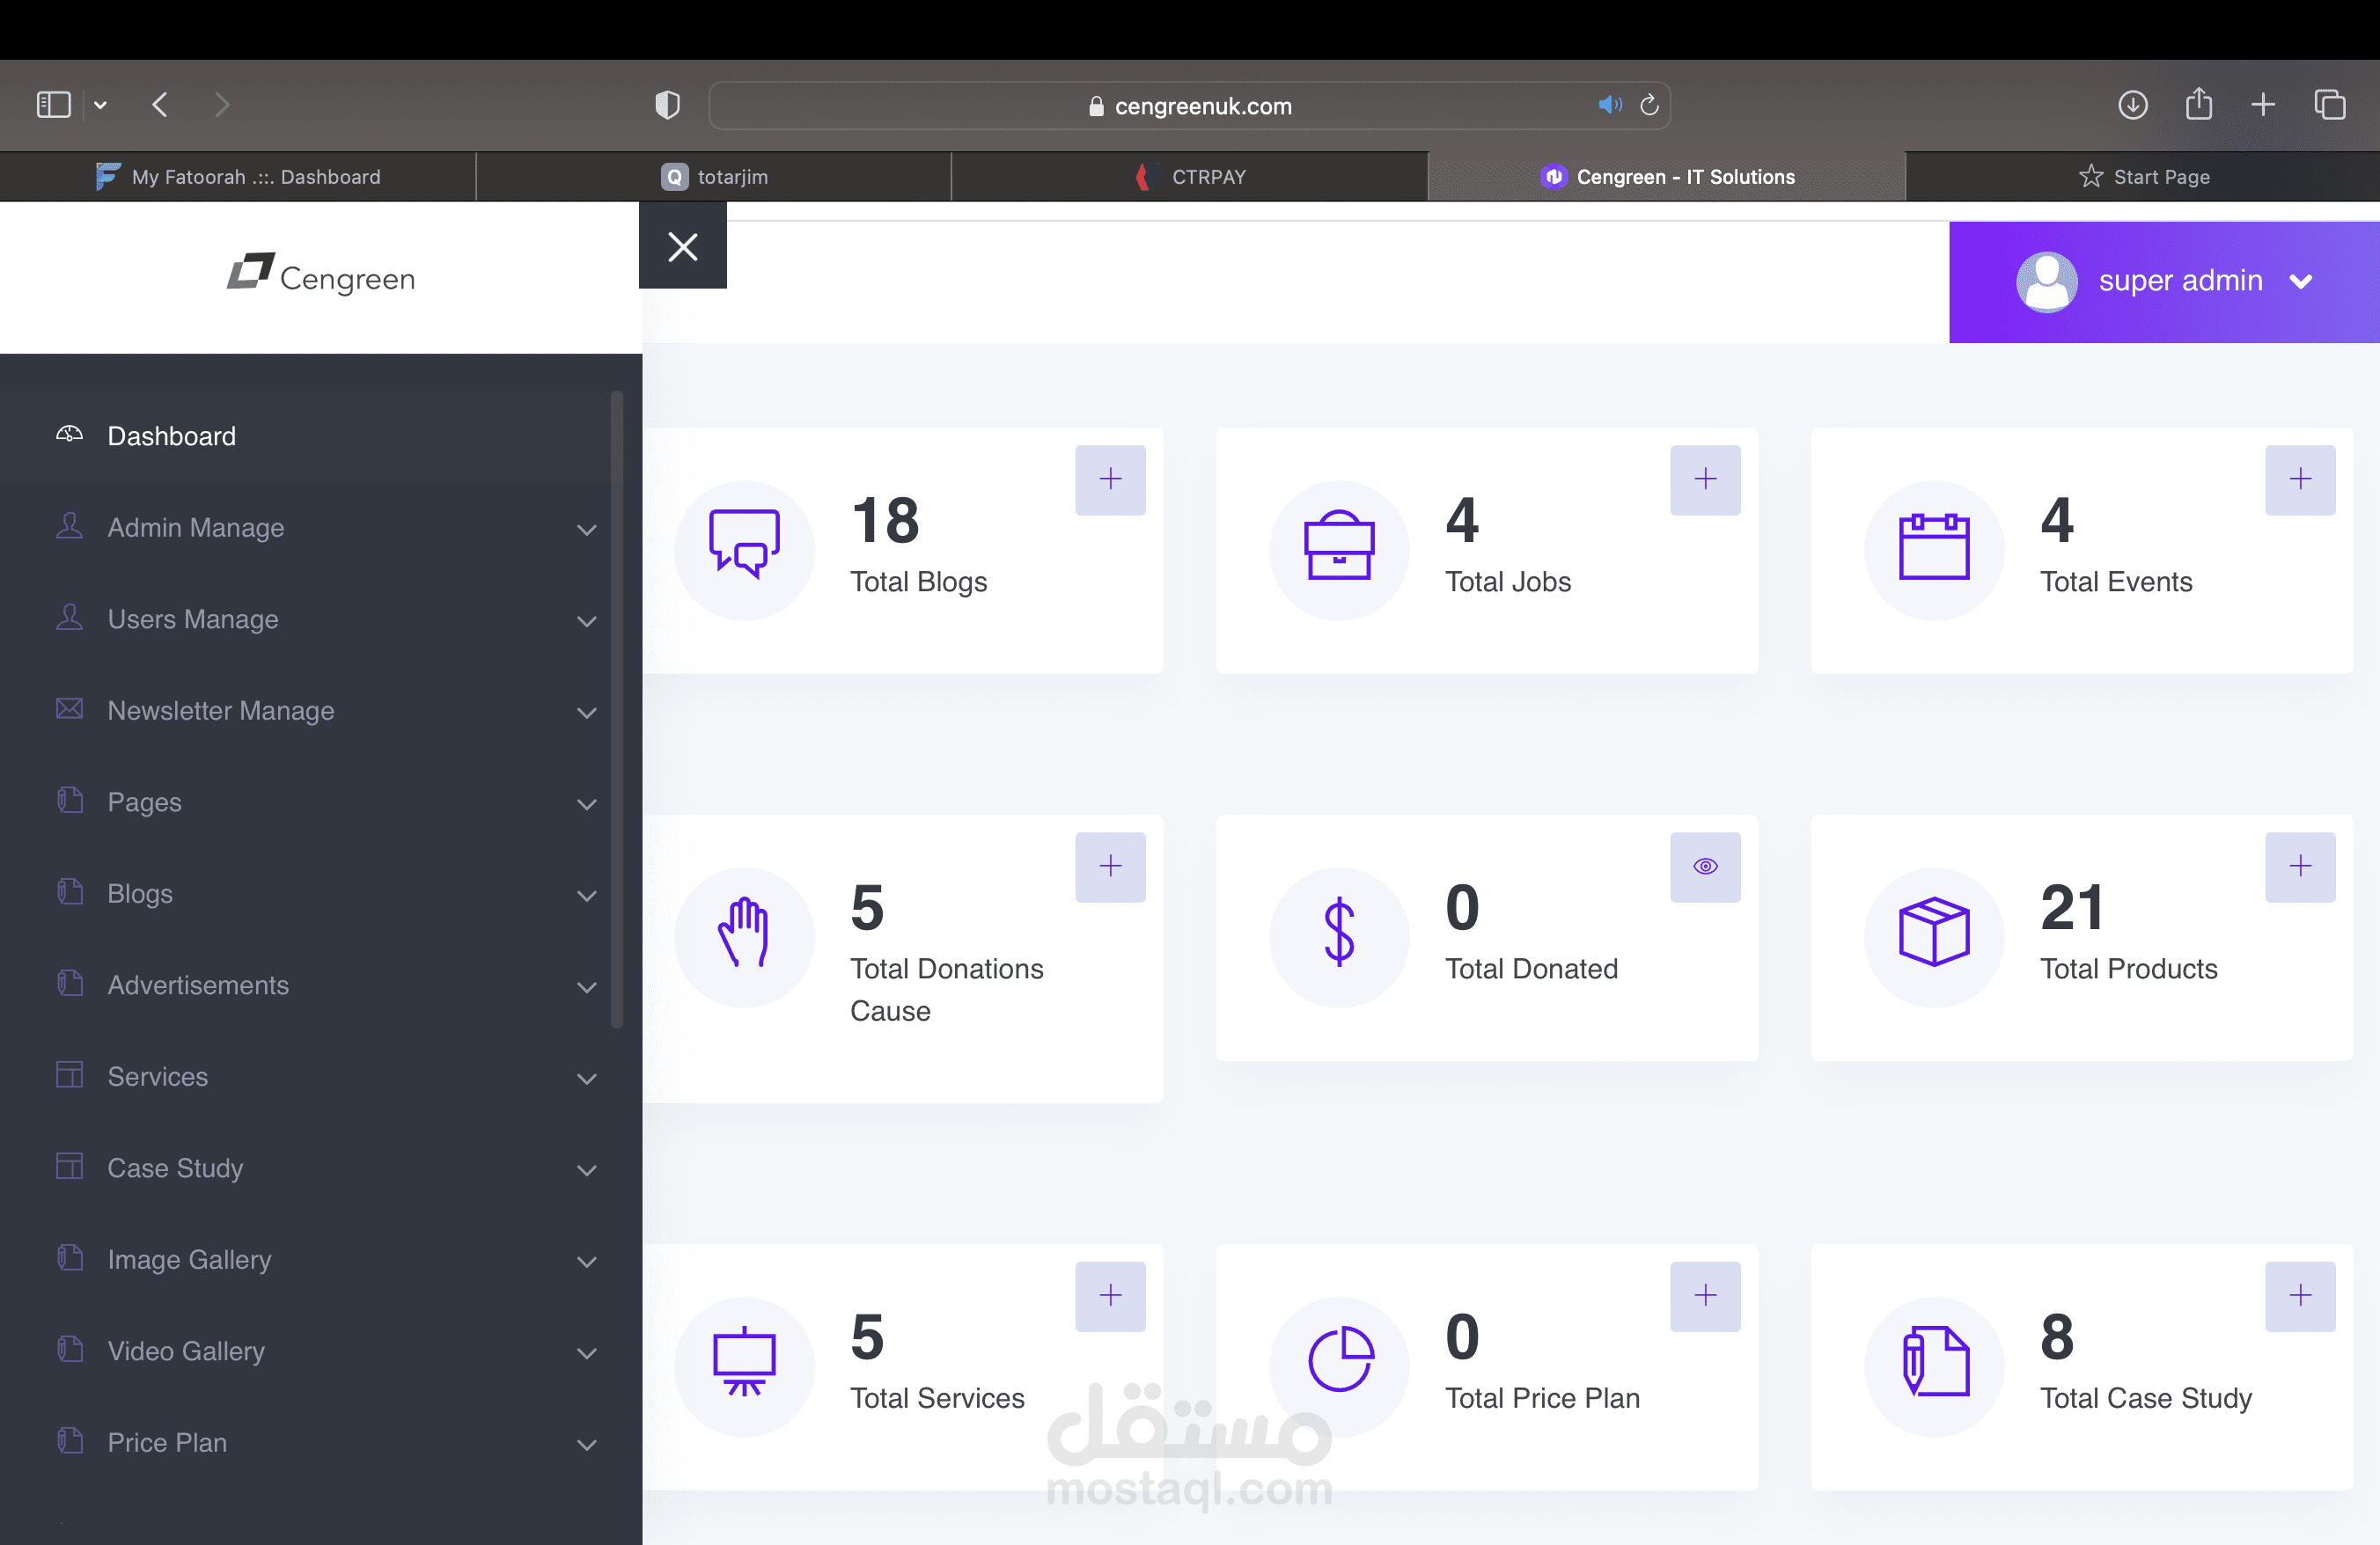Add a new product with plus button
The height and width of the screenshot is (1545, 2380).
[x=2300, y=867]
